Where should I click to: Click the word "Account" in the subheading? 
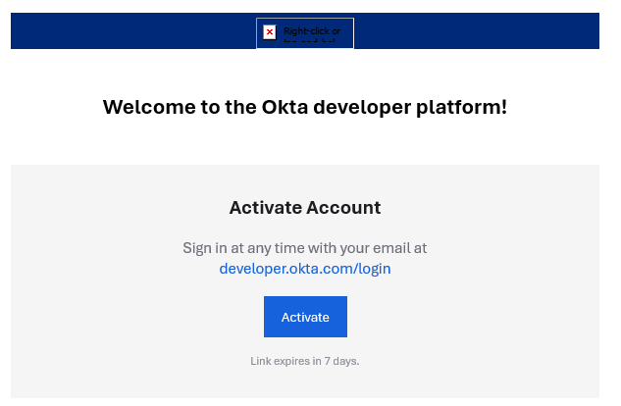click(x=342, y=207)
